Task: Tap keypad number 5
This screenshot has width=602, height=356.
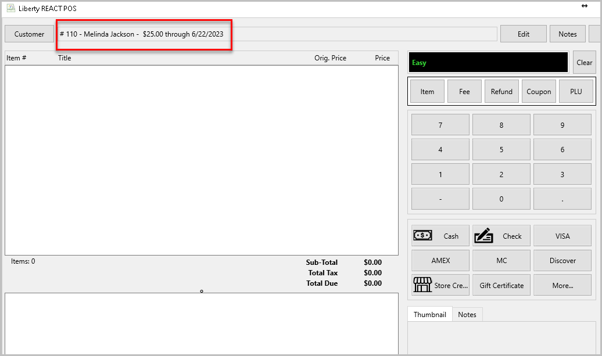Action: click(x=501, y=149)
